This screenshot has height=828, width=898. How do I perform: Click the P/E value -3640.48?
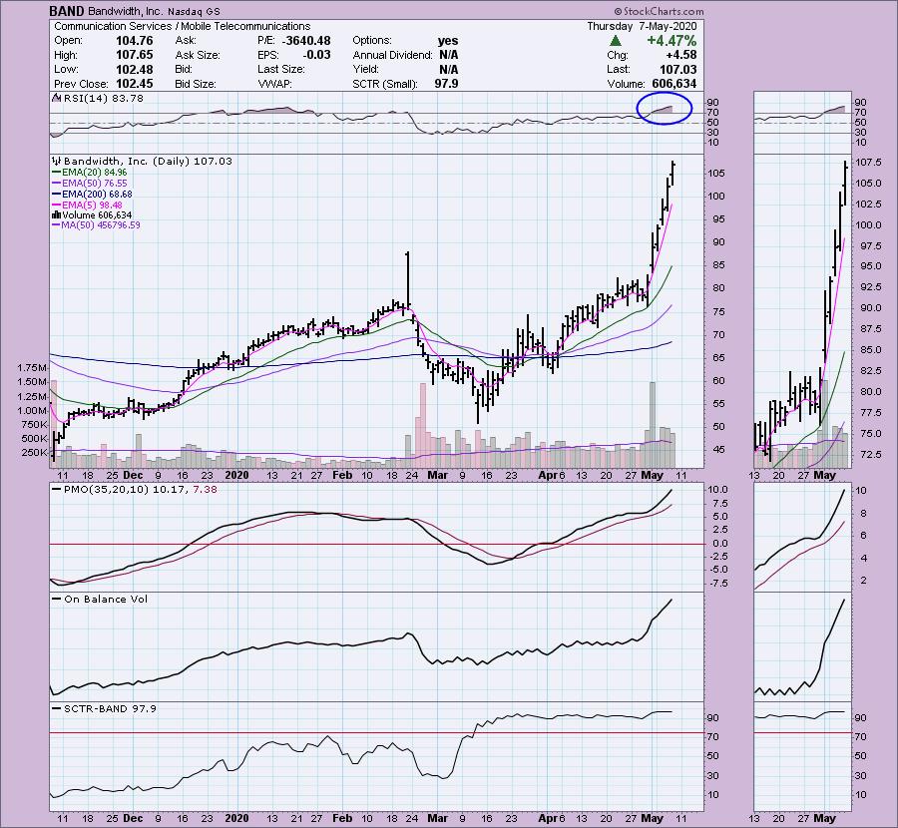pos(306,41)
